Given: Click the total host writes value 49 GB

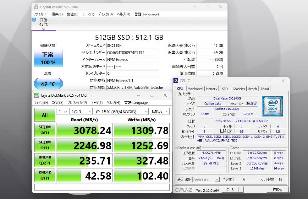Looking at the screenshot, I should click(210, 53).
